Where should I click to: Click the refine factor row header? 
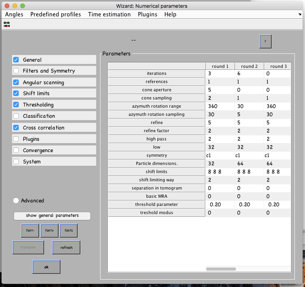pos(157,131)
